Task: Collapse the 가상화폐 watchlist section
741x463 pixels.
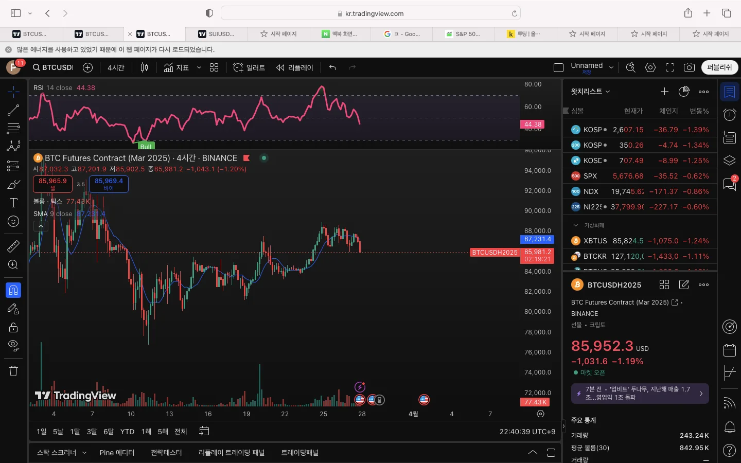Action: [576, 225]
